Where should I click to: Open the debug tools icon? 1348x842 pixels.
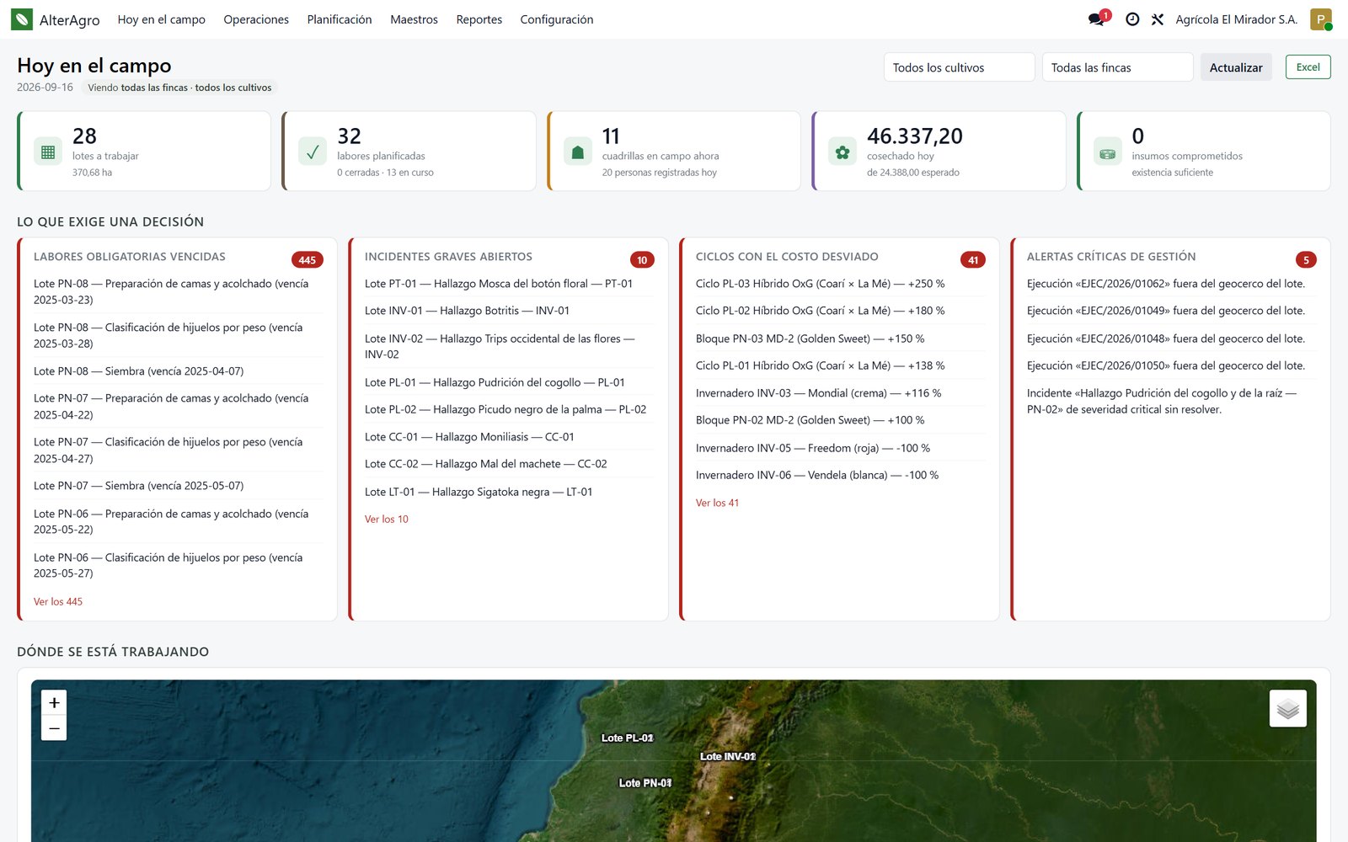(x=1158, y=19)
